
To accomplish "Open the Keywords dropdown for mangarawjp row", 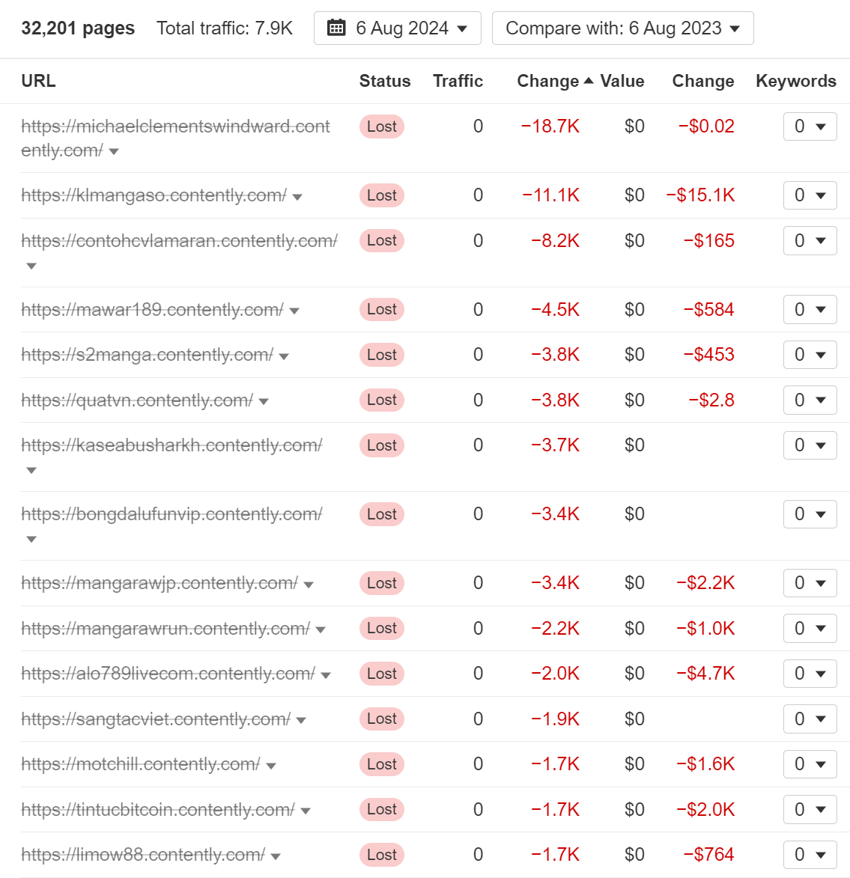I will tap(810, 583).
